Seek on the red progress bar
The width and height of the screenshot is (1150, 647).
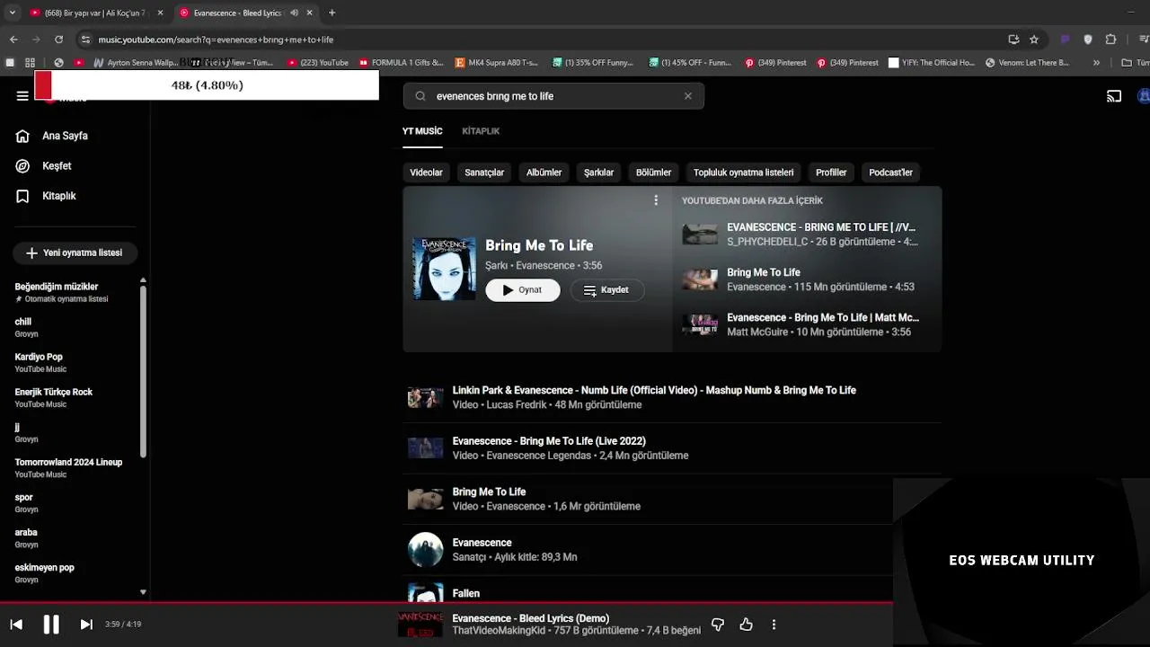(x=447, y=603)
